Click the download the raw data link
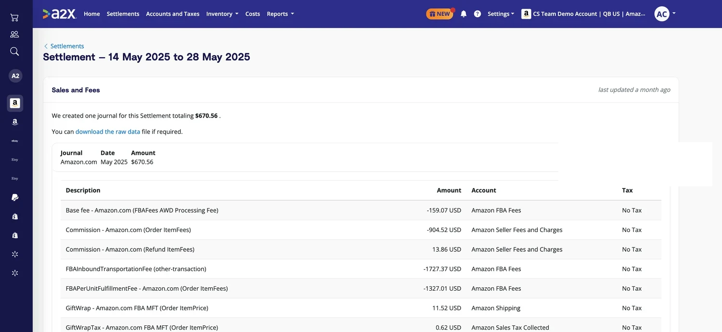The height and width of the screenshot is (332, 722). 108,132
